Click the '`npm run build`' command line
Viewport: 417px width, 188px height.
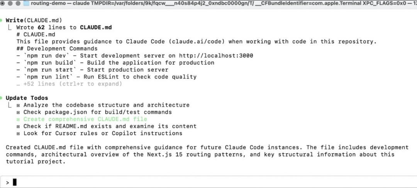click(x=115, y=62)
